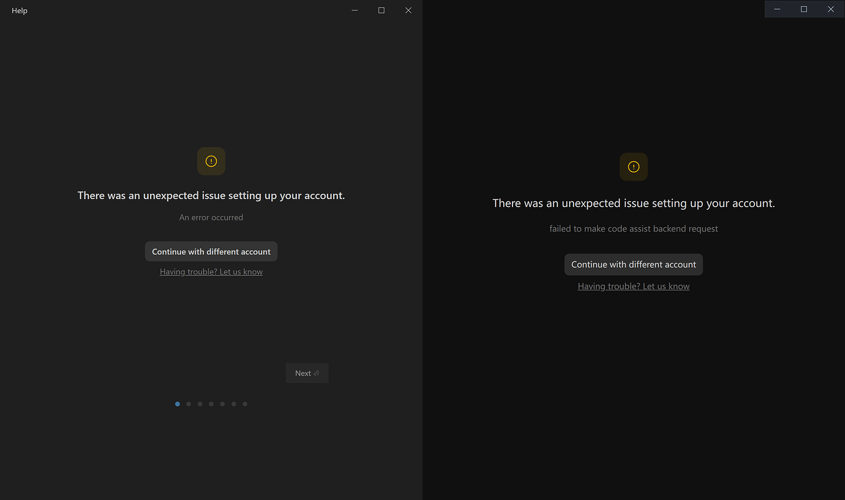Click the warning icon in the Help window
Image resolution: width=845 pixels, height=500 pixels.
point(211,161)
